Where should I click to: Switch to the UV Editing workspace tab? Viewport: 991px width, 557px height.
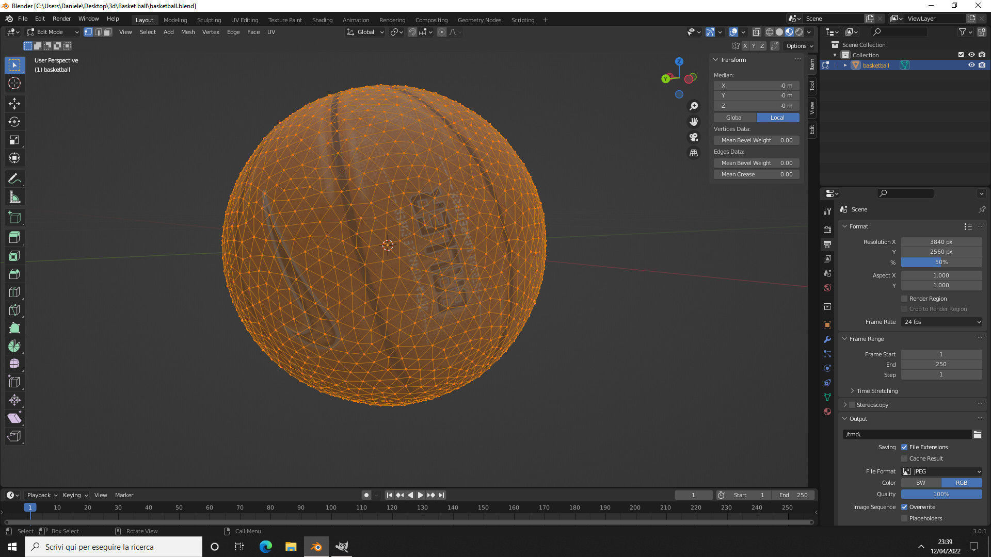(245, 20)
